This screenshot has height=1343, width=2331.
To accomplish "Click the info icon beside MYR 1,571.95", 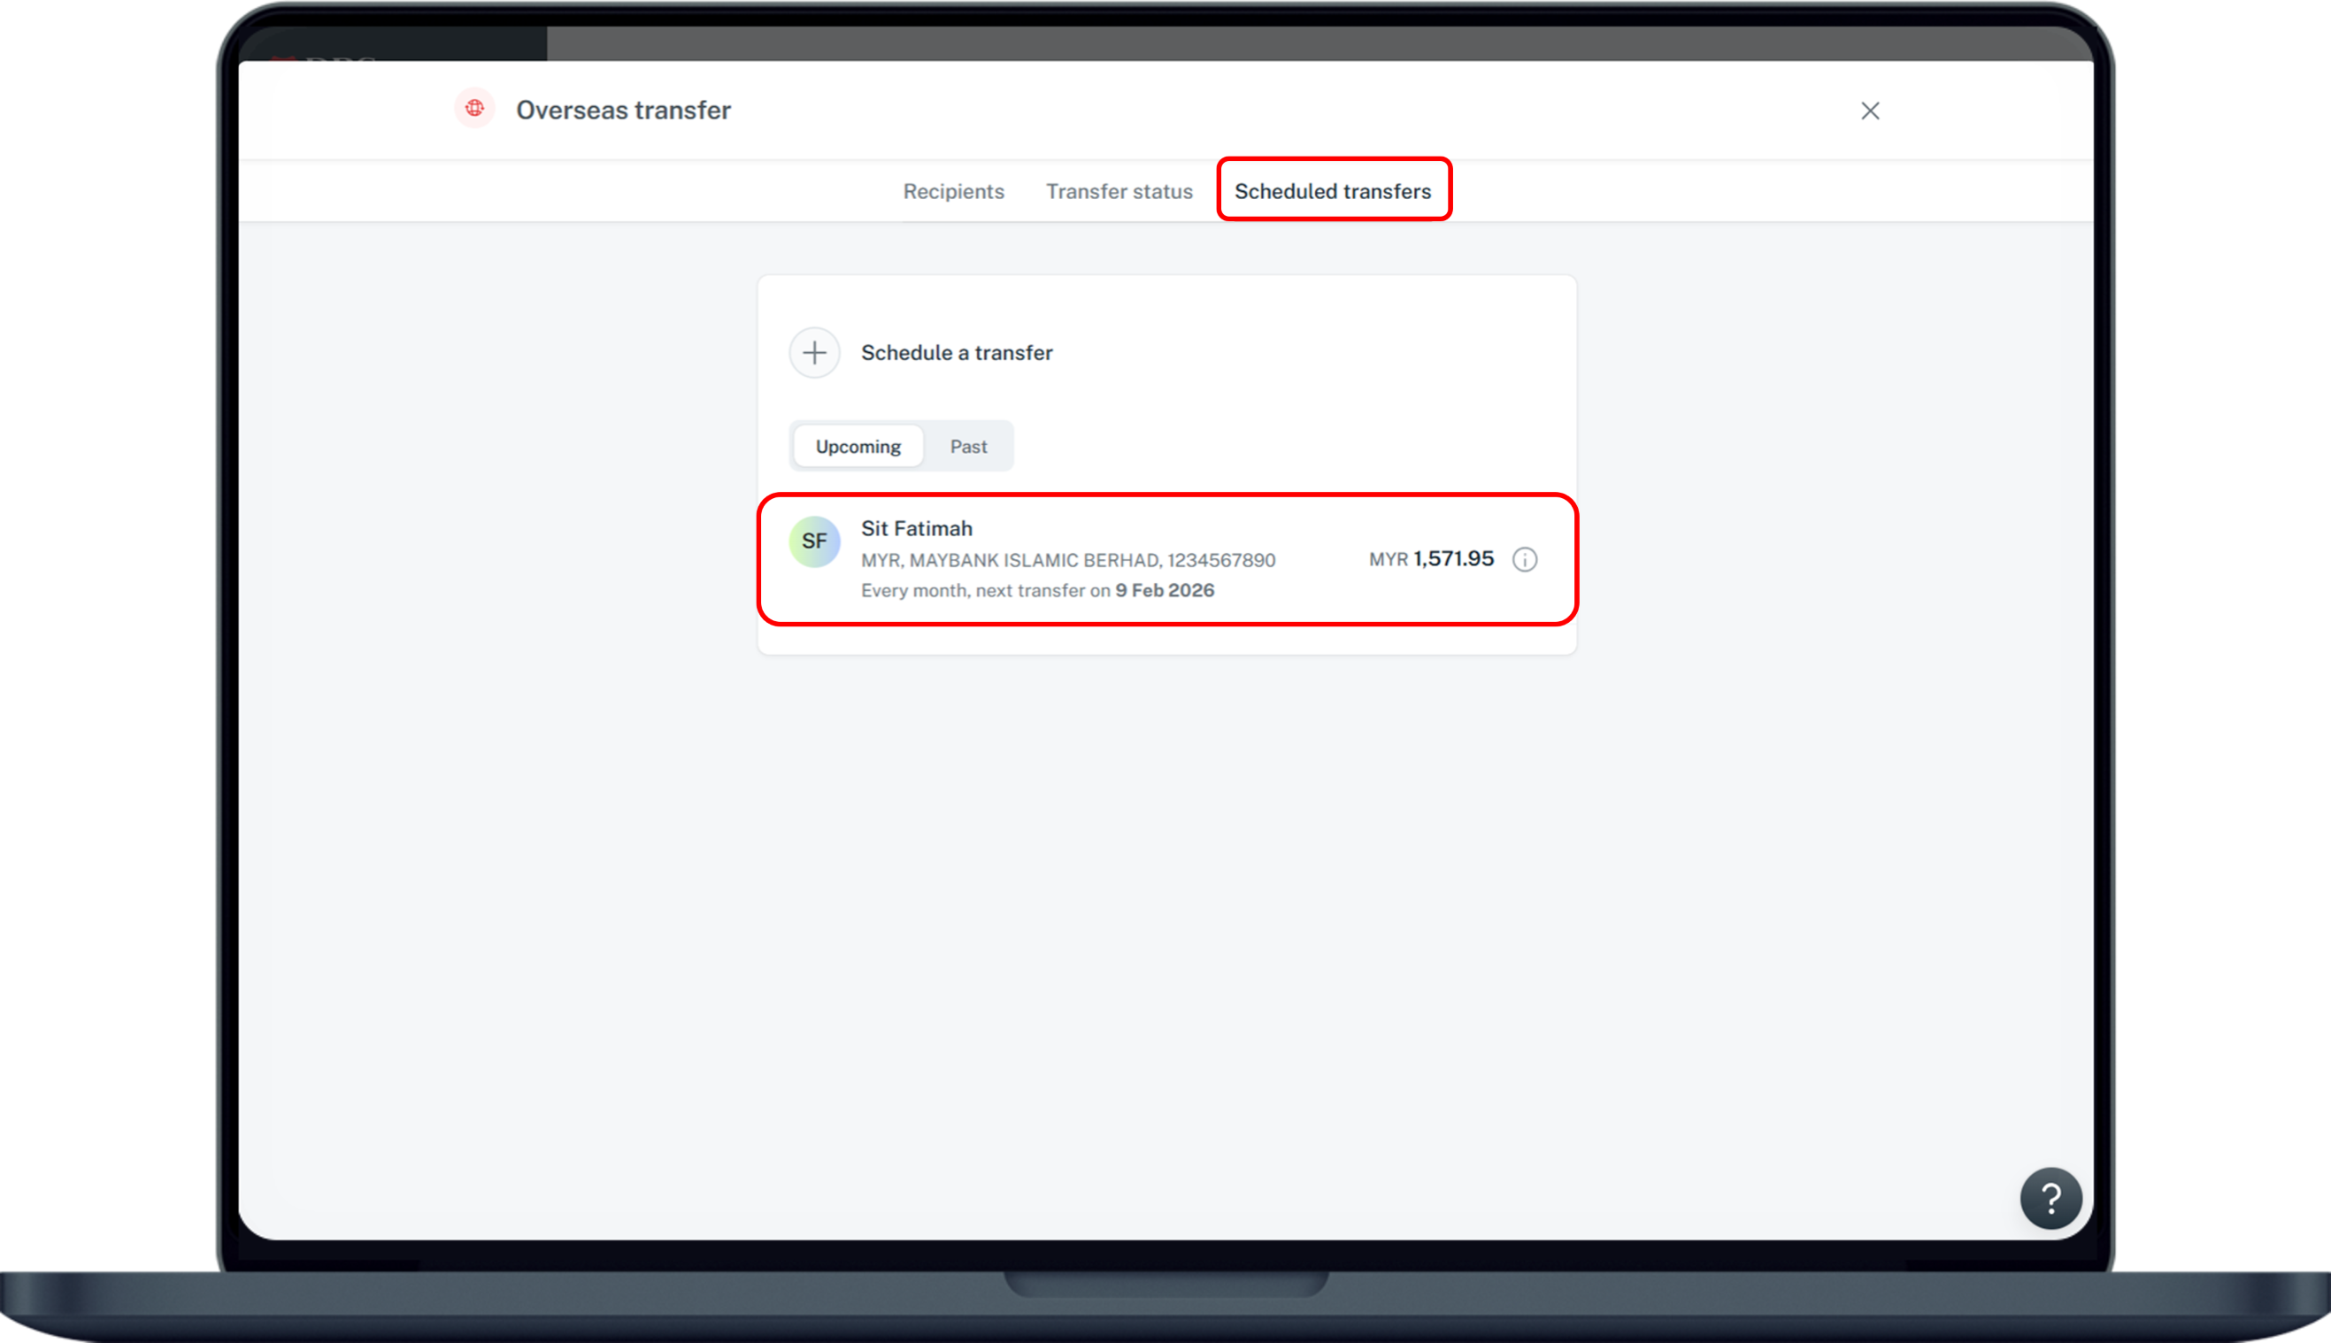I will 1525,559.
